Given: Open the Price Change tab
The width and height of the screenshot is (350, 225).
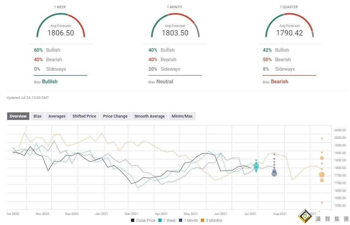Looking at the screenshot, I should 115,116.
